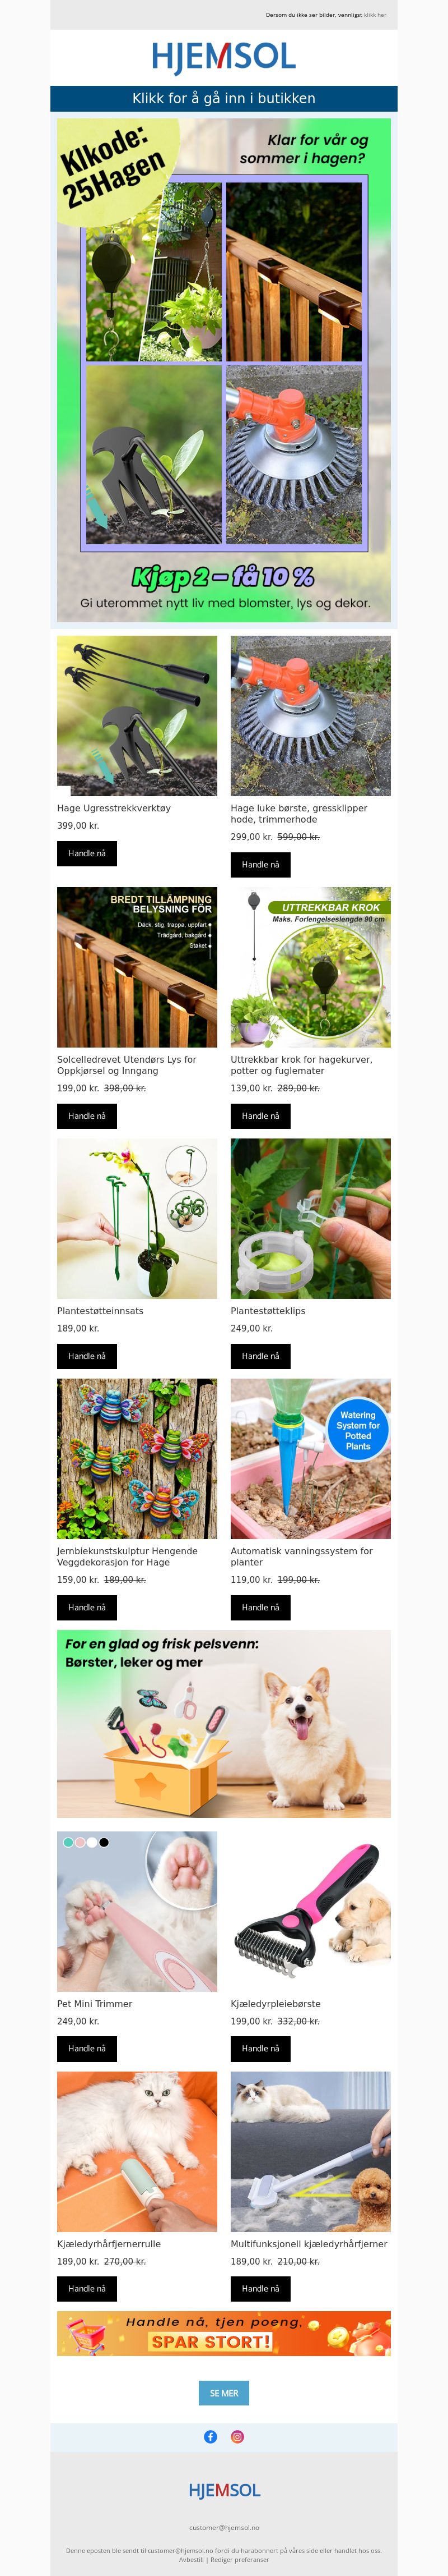Open the Kjøp 2 – få 10 % garden hero banner
Image resolution: width=448 pixels, height=2576 pixels.
223,370
